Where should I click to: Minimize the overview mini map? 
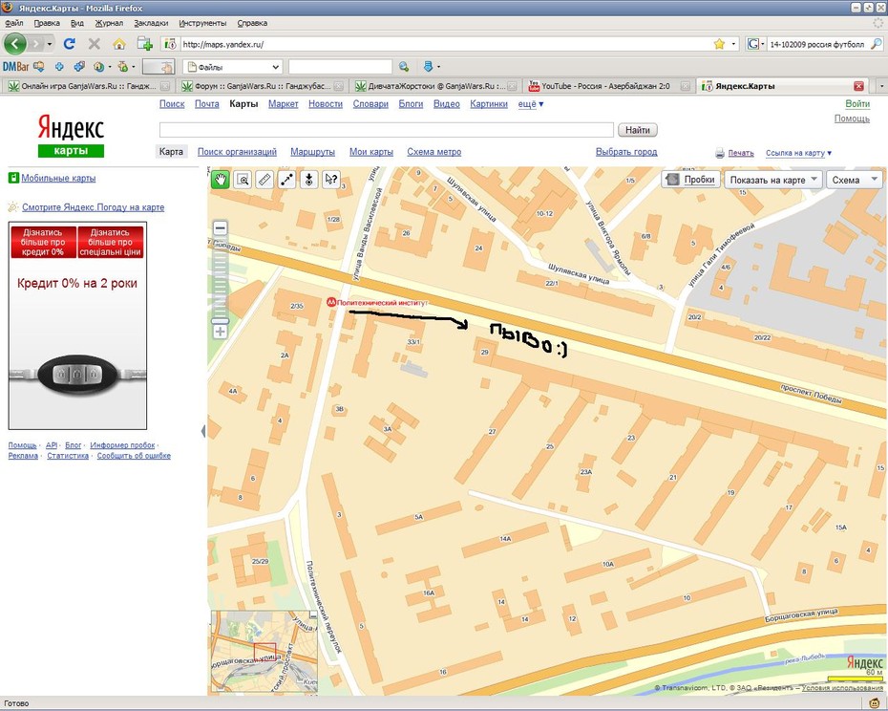point(313,614)
